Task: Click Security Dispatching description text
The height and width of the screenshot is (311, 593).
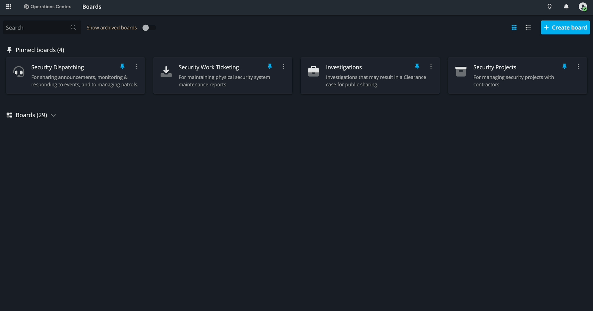Action: (x=85, y=81)
